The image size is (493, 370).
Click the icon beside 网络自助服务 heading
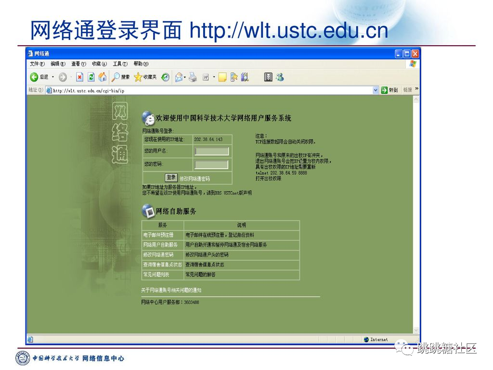click(x=148, y=211)
